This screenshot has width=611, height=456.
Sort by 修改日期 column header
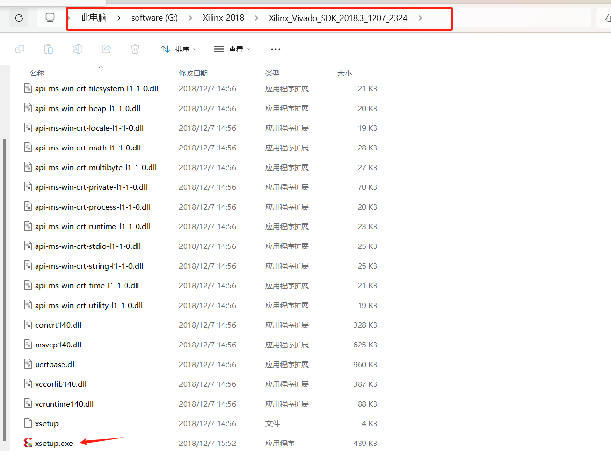click(193, 73)
